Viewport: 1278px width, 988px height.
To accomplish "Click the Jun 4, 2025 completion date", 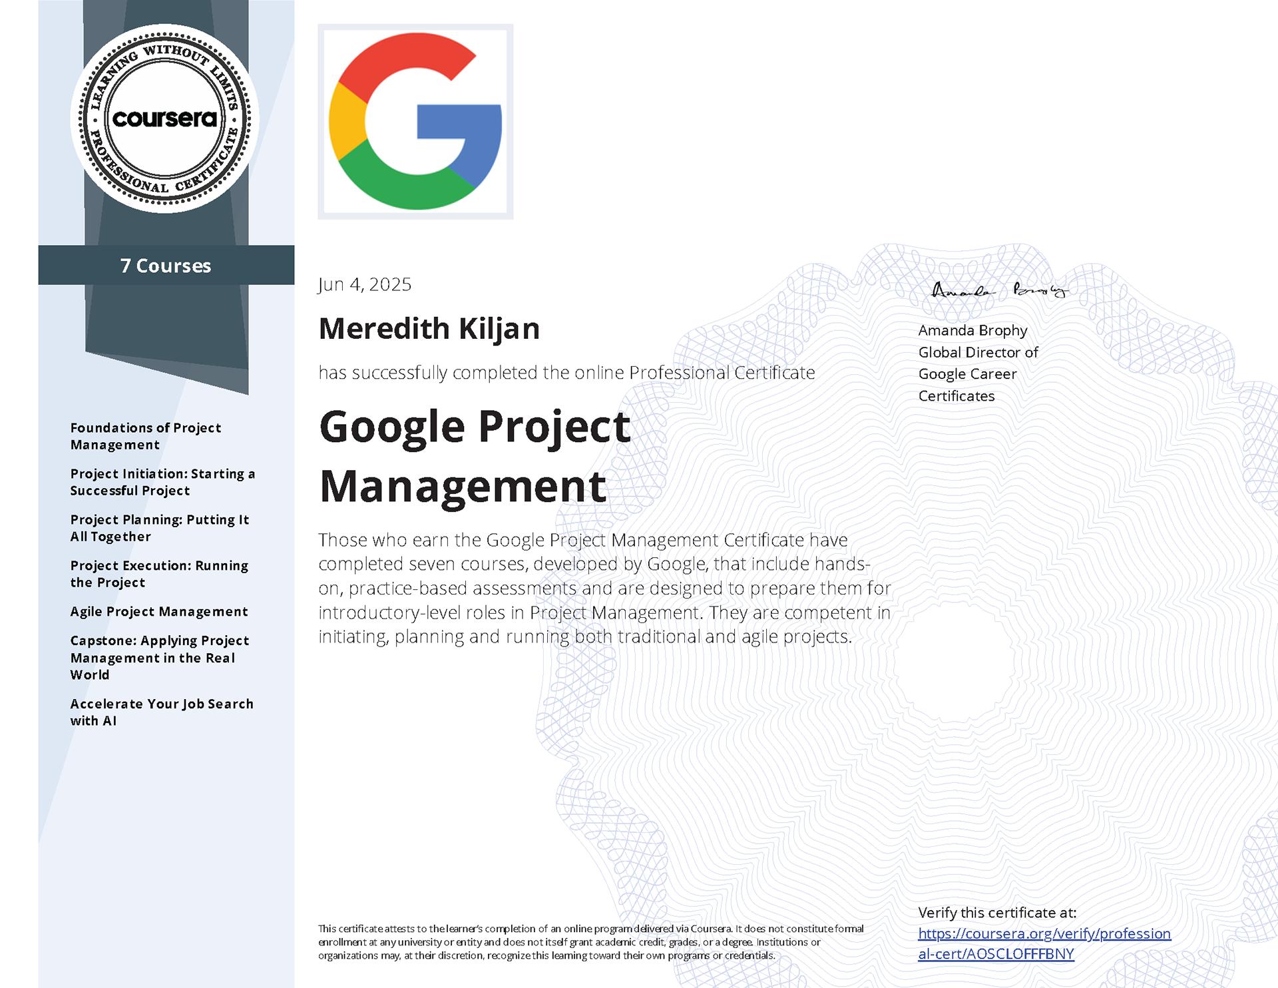I will (x=365, y=285).
